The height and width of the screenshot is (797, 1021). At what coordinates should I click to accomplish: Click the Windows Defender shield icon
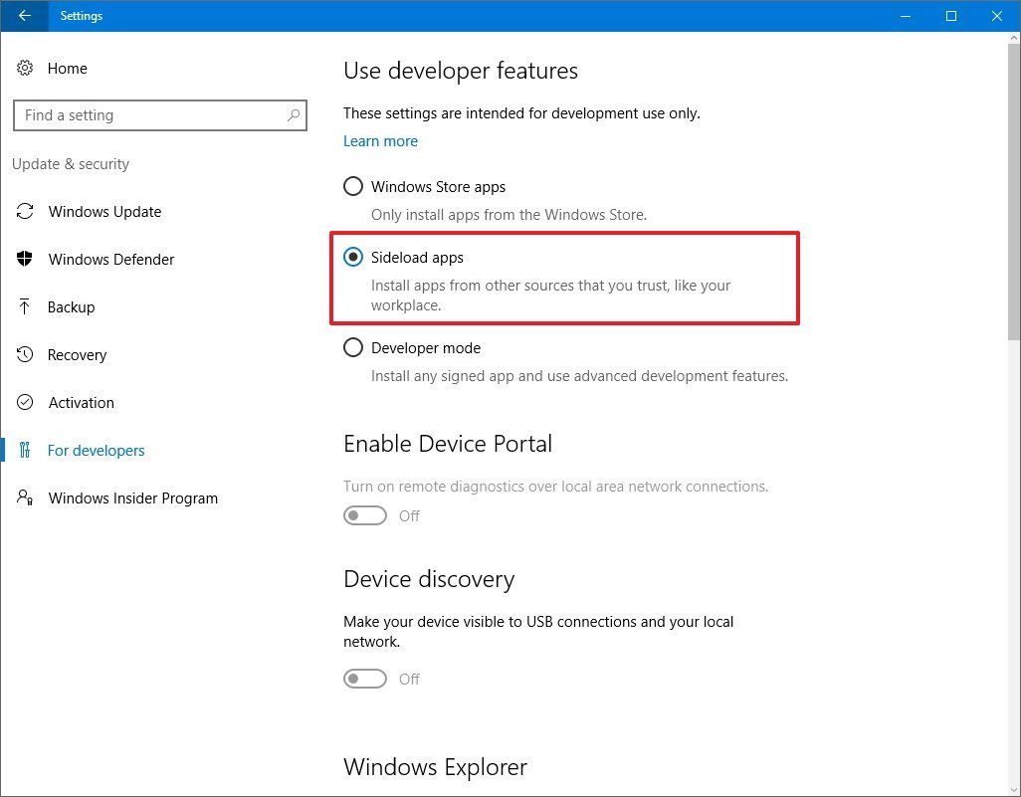coord(25,259)
